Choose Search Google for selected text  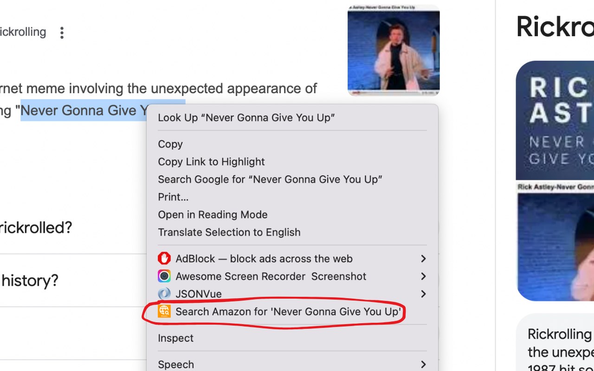coord(270,179)
